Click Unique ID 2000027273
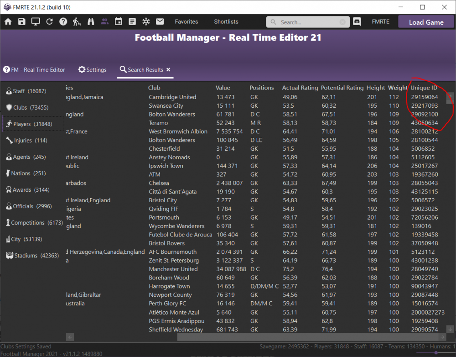Image resolution: width=456 pixels, height=357 pixels. click(428, 312)
